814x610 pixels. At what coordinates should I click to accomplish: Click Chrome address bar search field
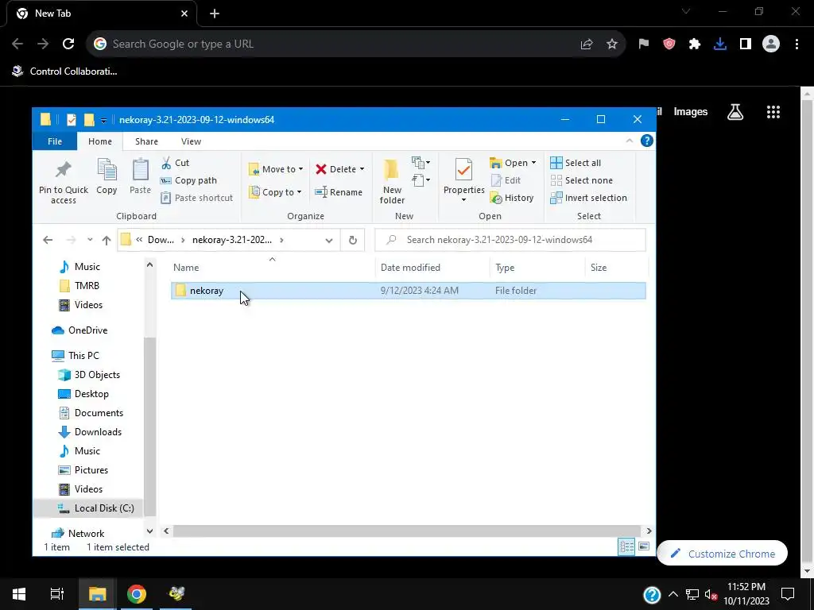(332, 44)
